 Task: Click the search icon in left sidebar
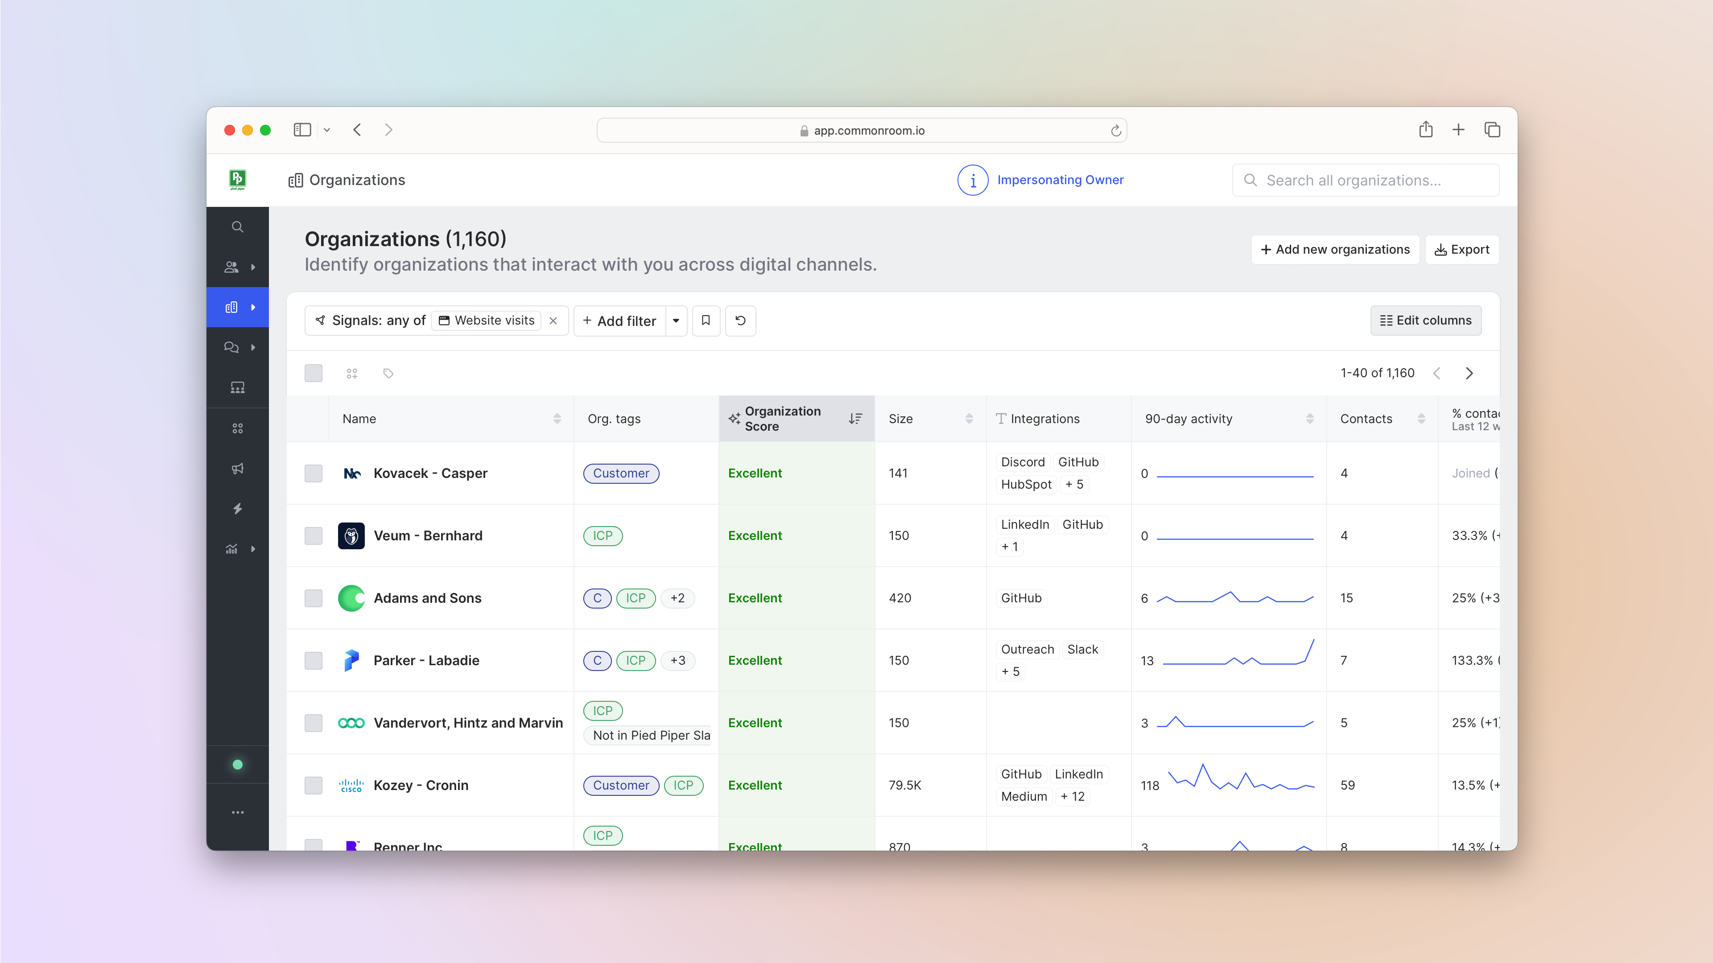(237, 226)
